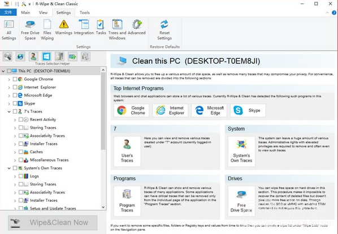Check the Google Chrome checkbox
Screen dimensions: 338x234
[15, 79]
